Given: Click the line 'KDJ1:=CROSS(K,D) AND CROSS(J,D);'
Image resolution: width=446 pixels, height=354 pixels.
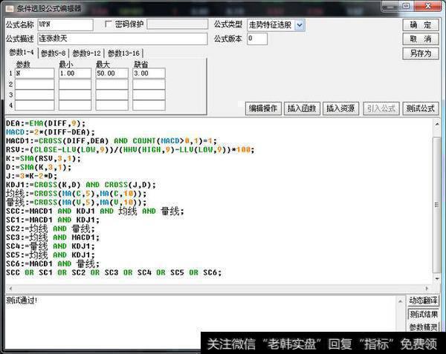Looking at the screenshot, I should coord(81,185).
